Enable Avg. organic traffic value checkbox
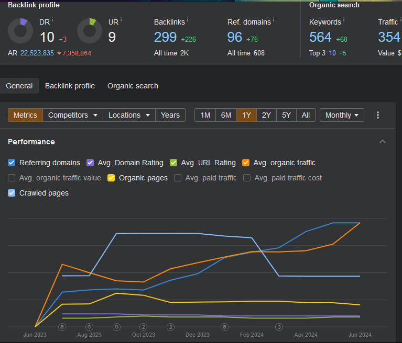 click(12, 178)
